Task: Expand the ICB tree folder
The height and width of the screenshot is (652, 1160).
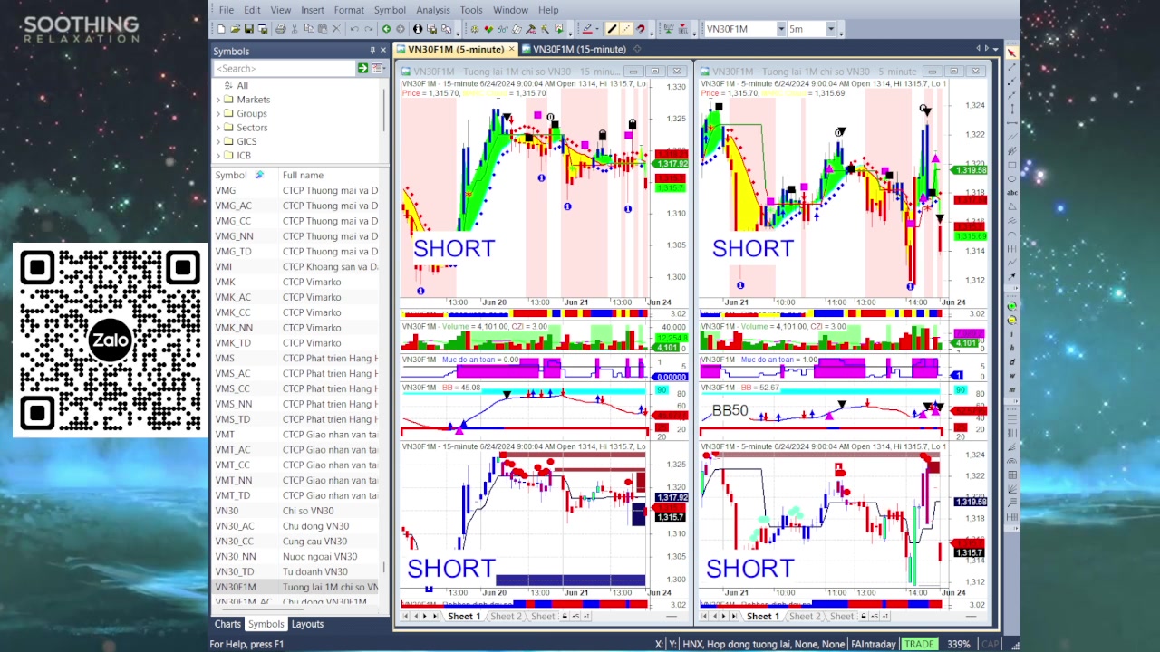Action: pyautogui.click(x=218, y=156)
